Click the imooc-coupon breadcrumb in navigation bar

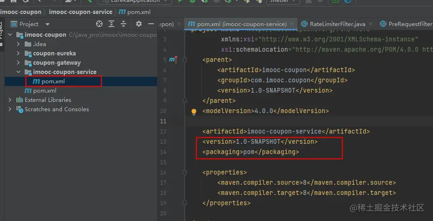click(21, 12)
